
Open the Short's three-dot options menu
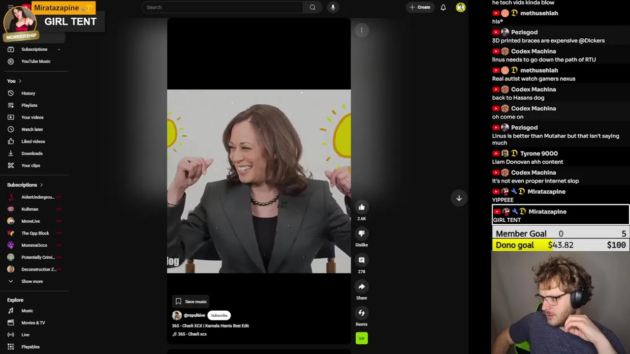[361, 30]
